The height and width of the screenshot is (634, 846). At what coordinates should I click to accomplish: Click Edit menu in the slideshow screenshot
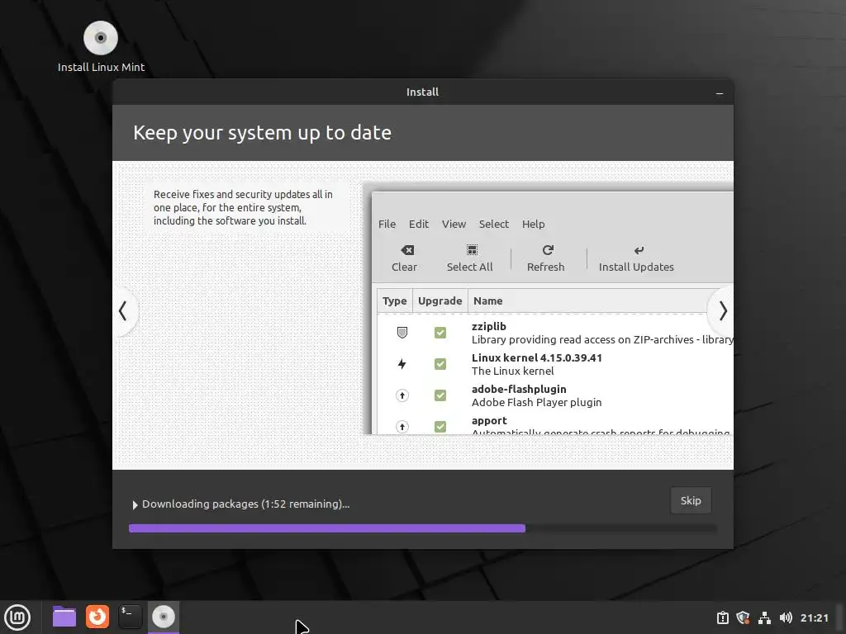click(x=419, y=225)
